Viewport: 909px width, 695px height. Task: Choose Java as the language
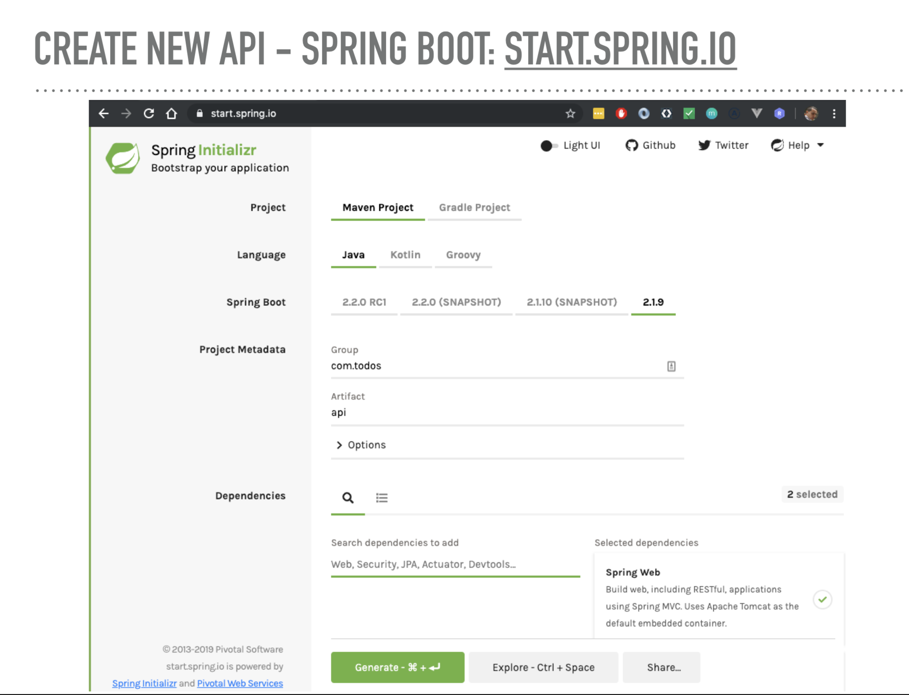354,255
